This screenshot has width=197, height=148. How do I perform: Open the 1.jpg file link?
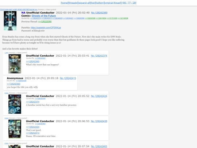[x=7, y=53]
